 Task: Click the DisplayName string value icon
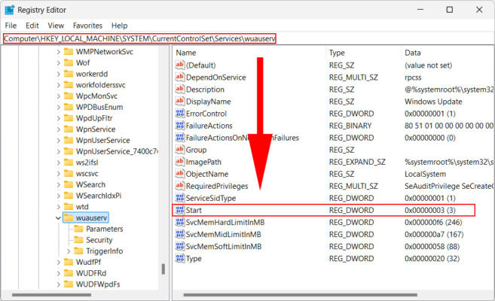179,101
